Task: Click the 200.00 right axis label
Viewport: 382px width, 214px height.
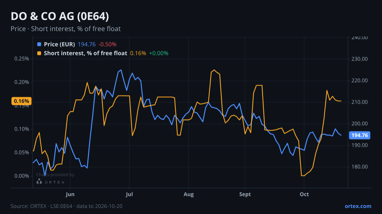Action: (x=360, y=124)
